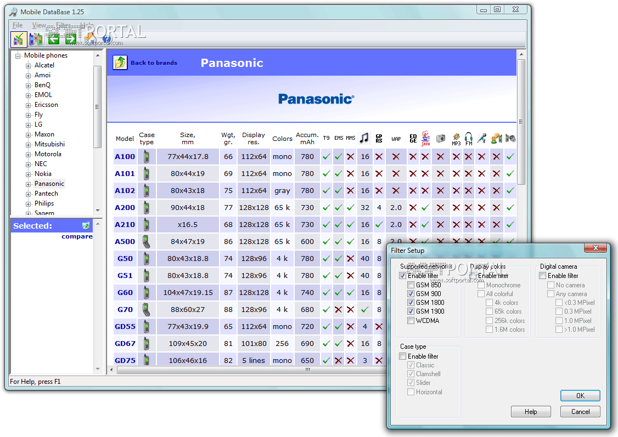
Task: Click the music notes polyphony column icon
Action: coord(364,138)
